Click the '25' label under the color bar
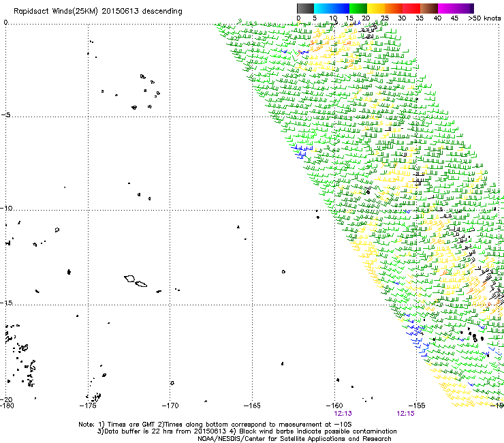The height and width of the screenshot is (443, 504). 384,18
